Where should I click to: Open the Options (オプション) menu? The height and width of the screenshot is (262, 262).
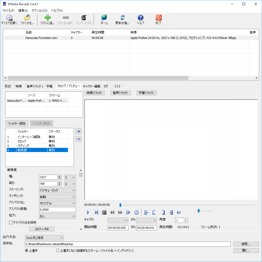click(x=39, y=10)
